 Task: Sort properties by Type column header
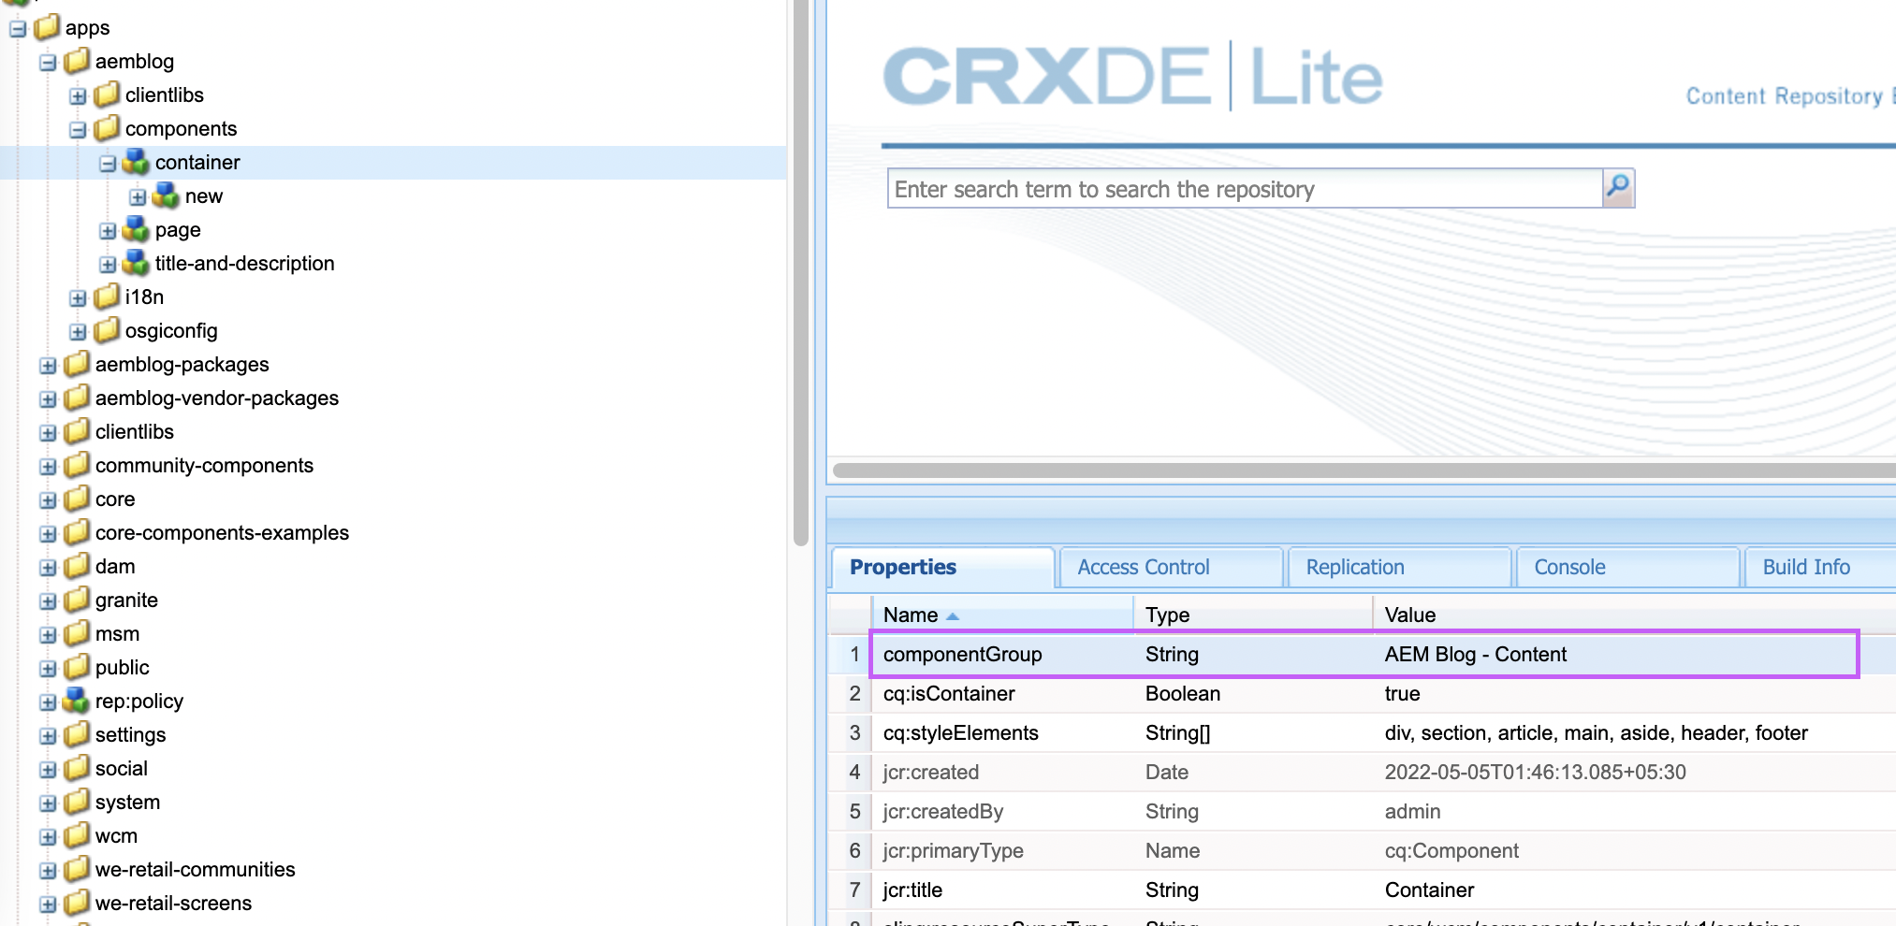coord(1253,615)
